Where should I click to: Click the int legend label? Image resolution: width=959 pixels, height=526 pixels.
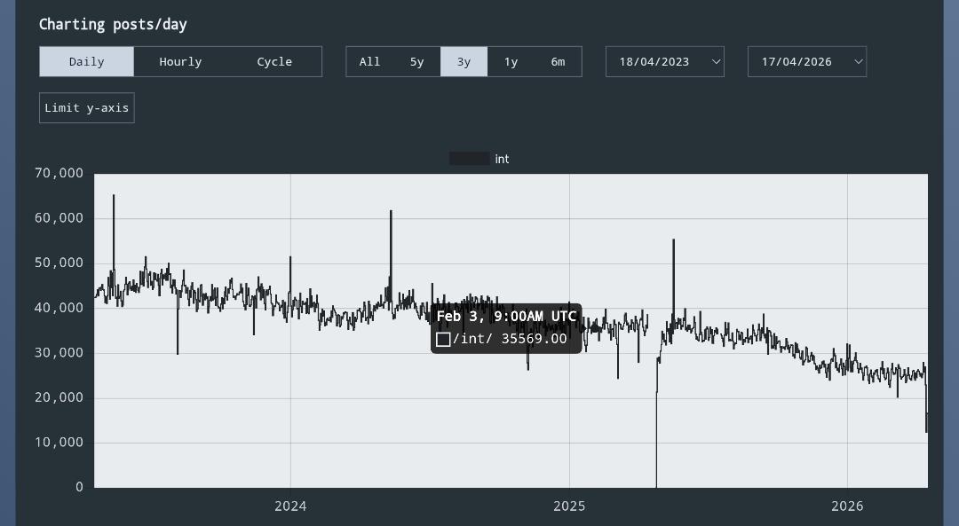(x=502, y=159)
